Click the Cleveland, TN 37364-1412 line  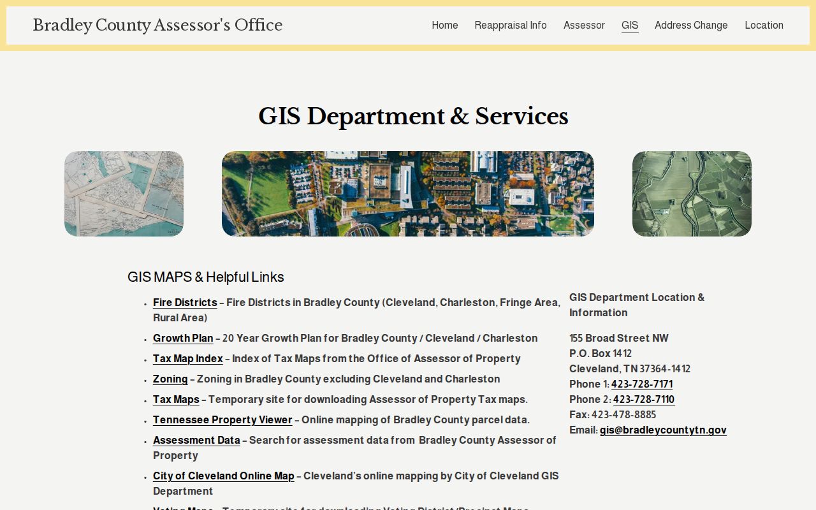(x=630, y=369)
